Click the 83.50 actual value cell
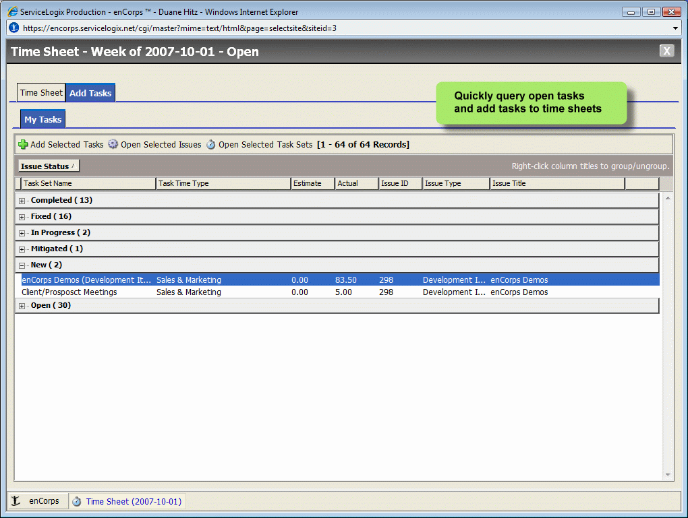The image size is (688, 518). click(346, 280)
